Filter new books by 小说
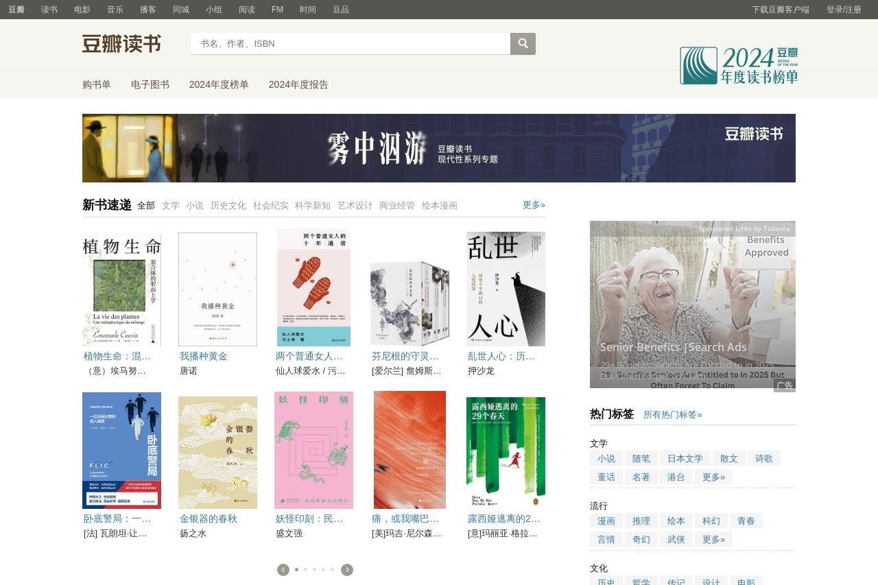The height and width of the screenshot is (585, 878). tap(195, 205)
